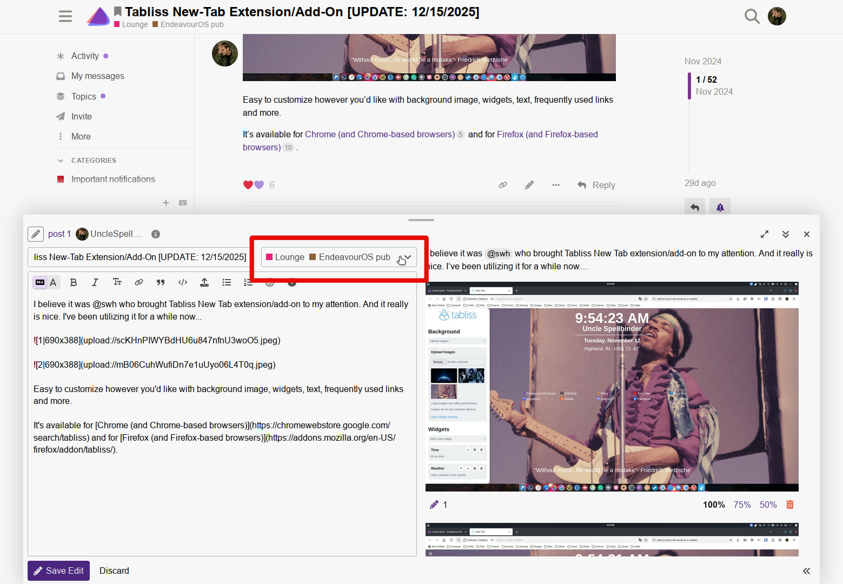
Task: Collapse the CATEGORIES sidebar section
Action: point(61,161)
